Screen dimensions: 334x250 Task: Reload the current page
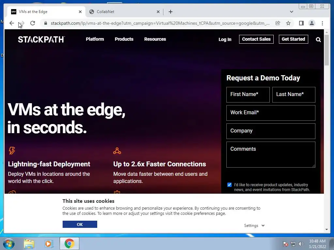tap(33, 23)
